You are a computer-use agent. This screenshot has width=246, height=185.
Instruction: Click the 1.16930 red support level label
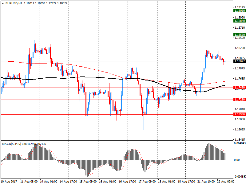[240, 114]
